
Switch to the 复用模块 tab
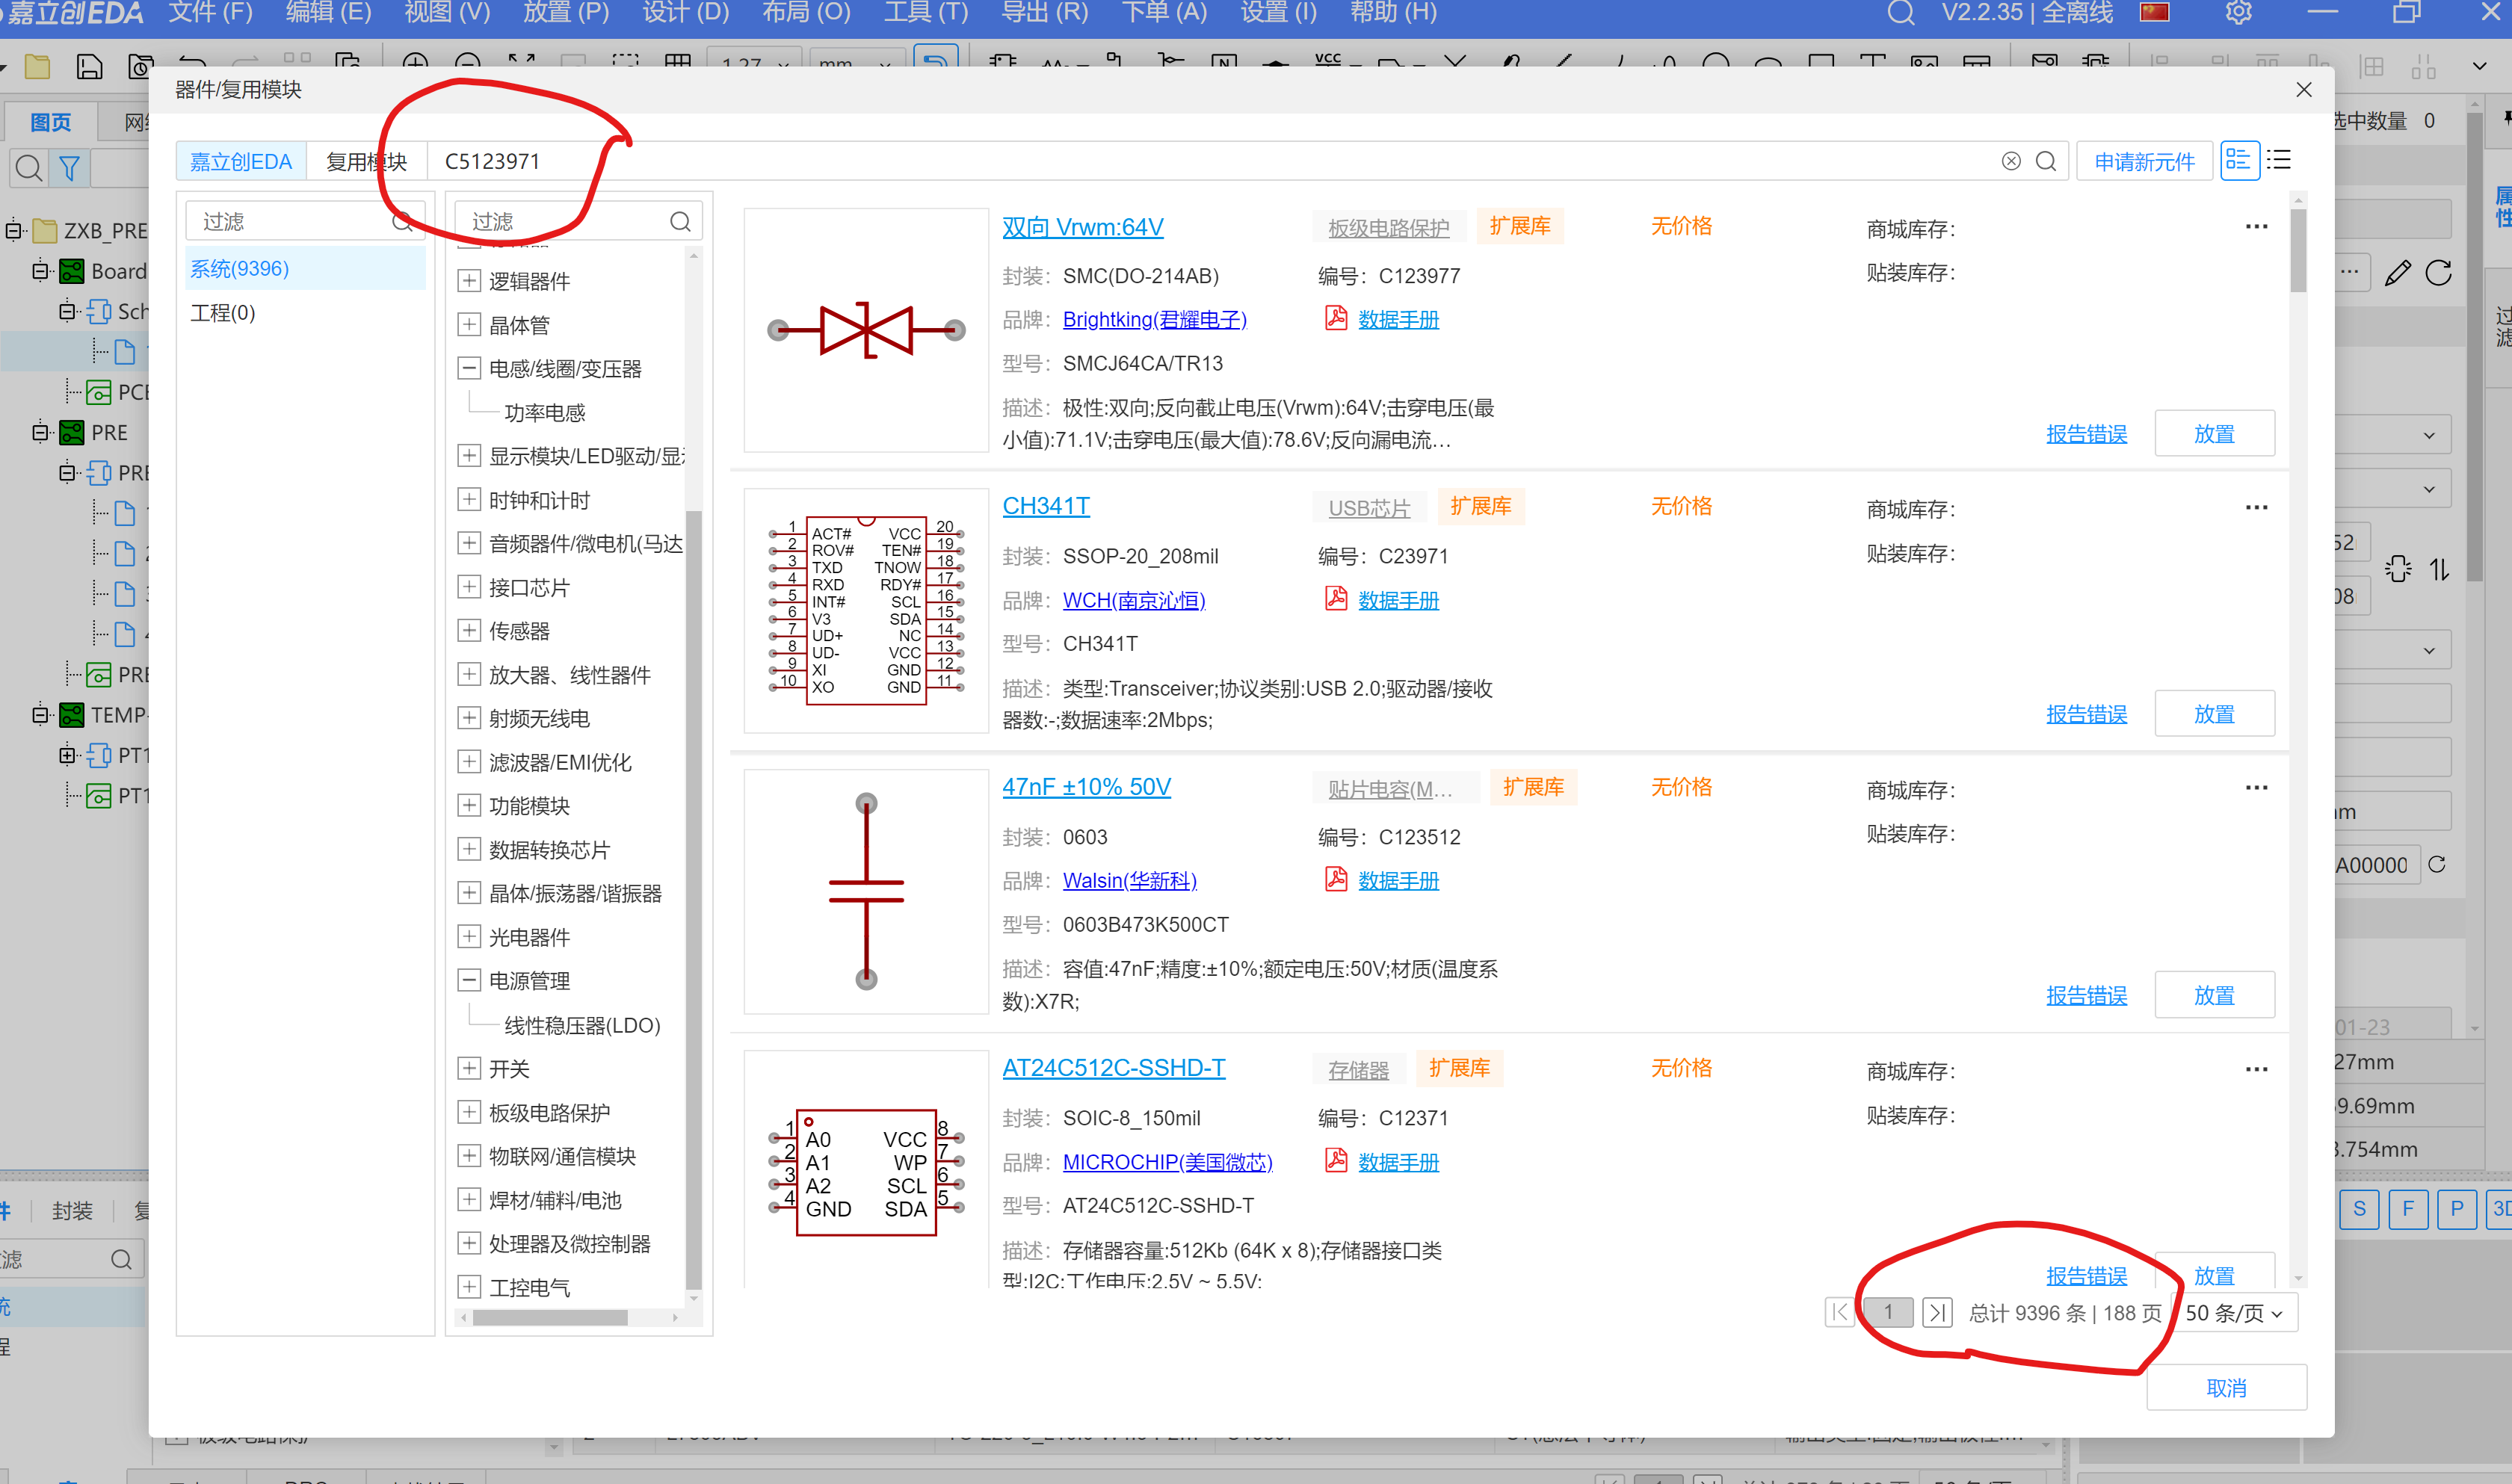coord(366,161)
